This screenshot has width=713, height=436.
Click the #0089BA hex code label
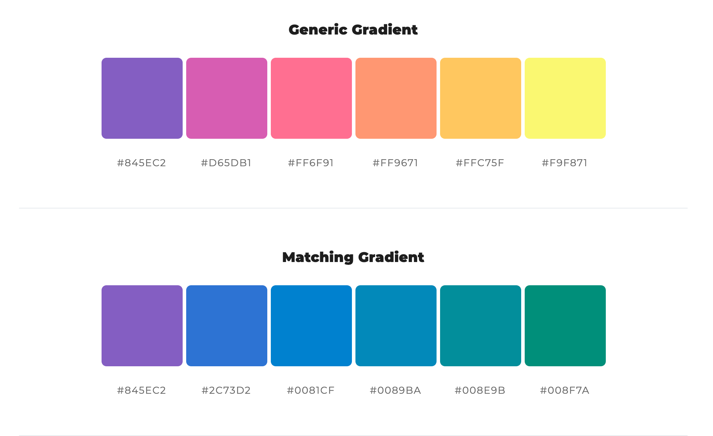tap(395, 391)
